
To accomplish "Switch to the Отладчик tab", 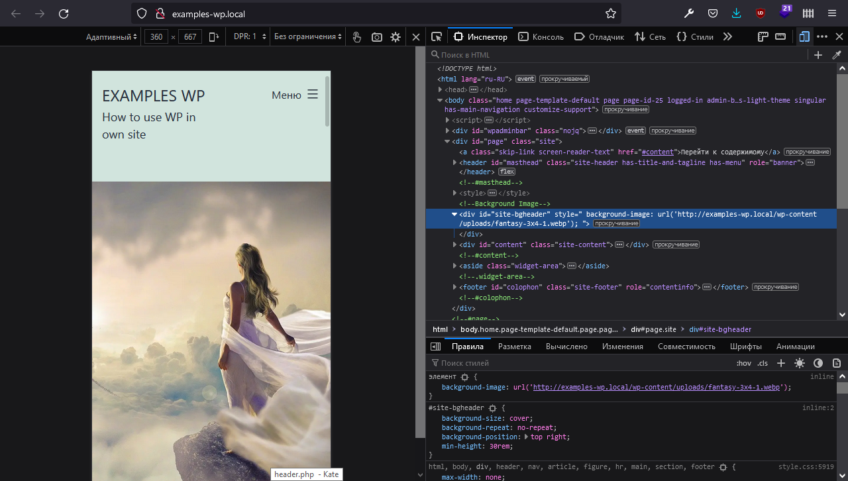I will tap(600, 36).
